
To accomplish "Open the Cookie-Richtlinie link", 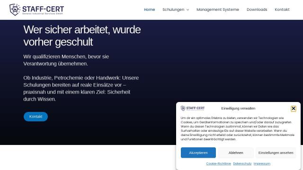I will click(x=219, y=164).
